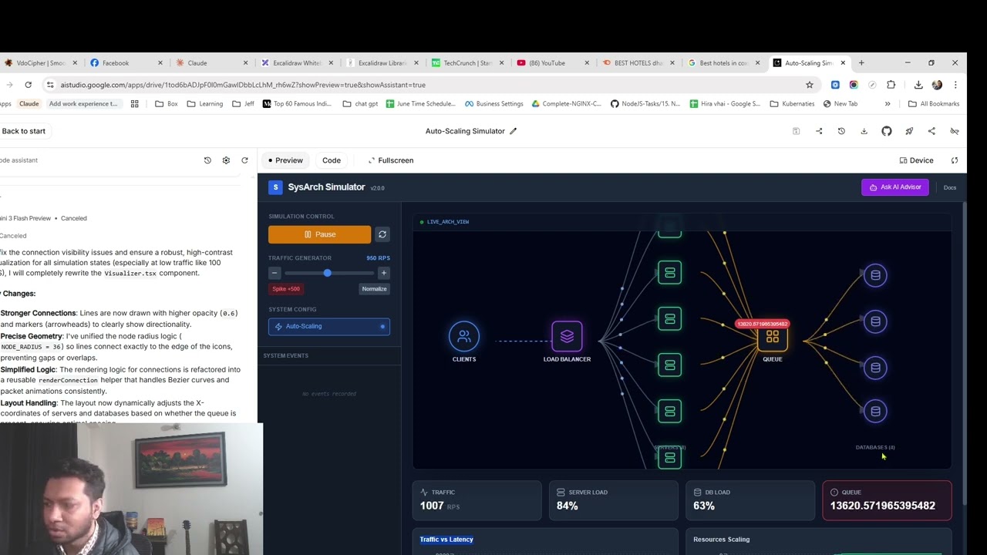Go Back to start
This screenshot has width=987, height=555.
click(x=23, y=131)
